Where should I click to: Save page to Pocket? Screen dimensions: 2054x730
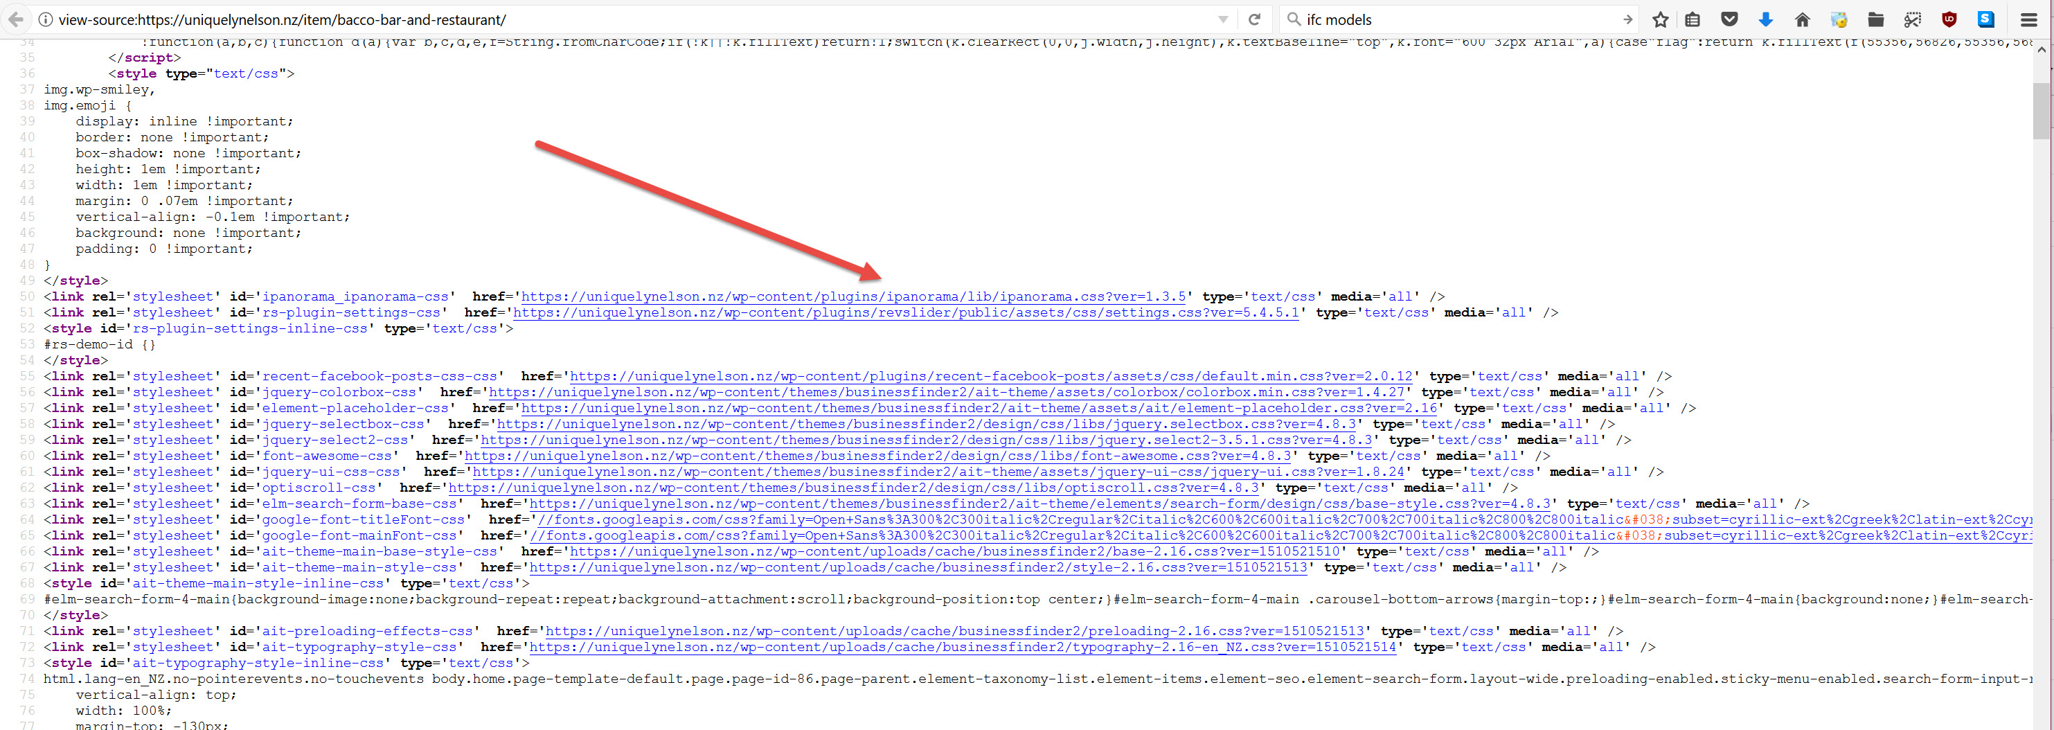1729,20
